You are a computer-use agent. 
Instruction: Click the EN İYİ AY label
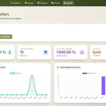coord(96,49)
